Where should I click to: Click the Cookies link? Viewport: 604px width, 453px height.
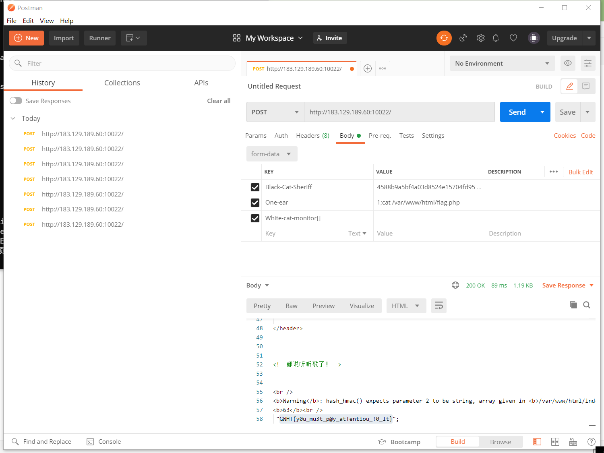pyautogui.click(x=565, y=135)
